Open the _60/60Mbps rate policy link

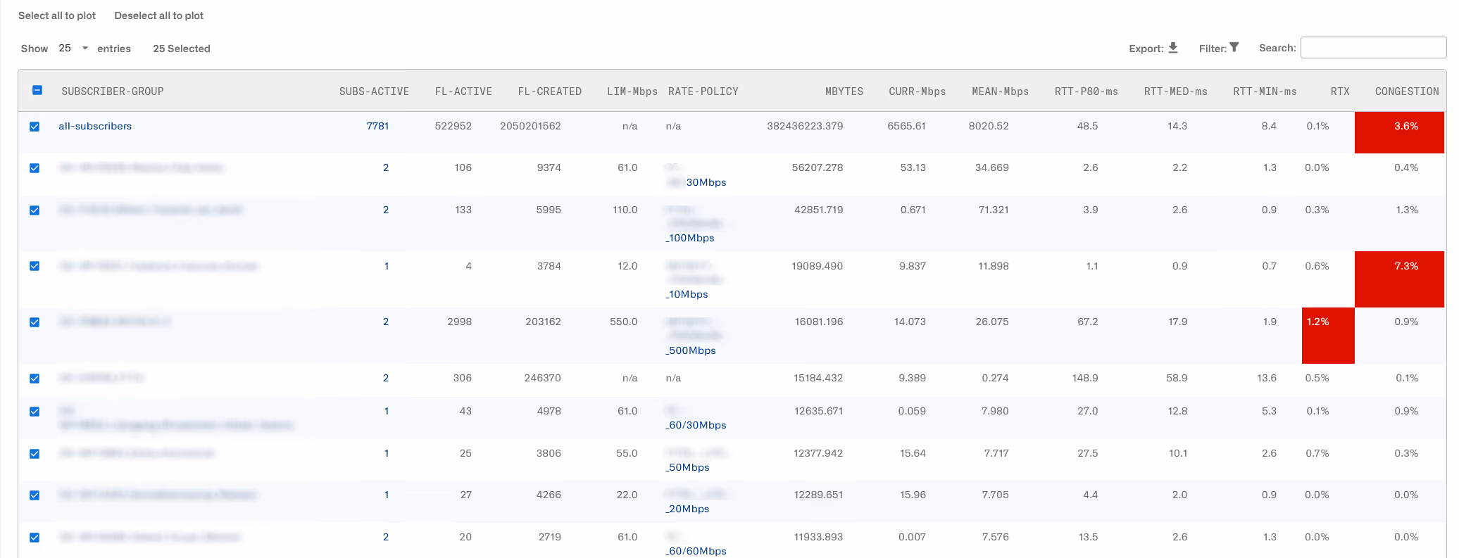pyautogui.click(x=696, y=551)
